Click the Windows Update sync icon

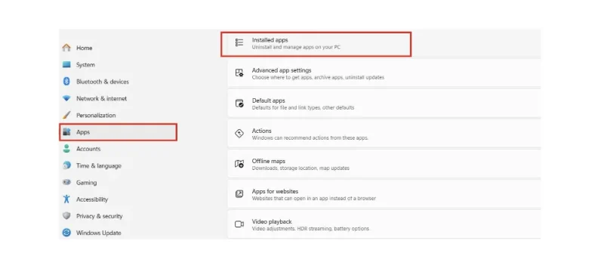(66, 233)
